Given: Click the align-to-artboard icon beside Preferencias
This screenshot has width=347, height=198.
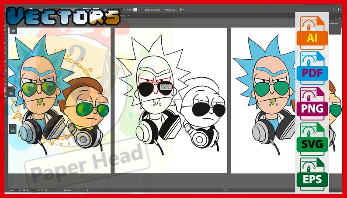Looking at the screenshot, I should (180, 10).
